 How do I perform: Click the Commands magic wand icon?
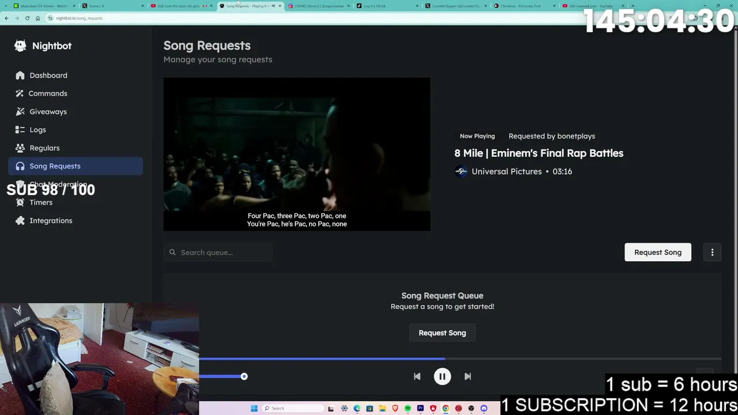click(x=20, y=93)
